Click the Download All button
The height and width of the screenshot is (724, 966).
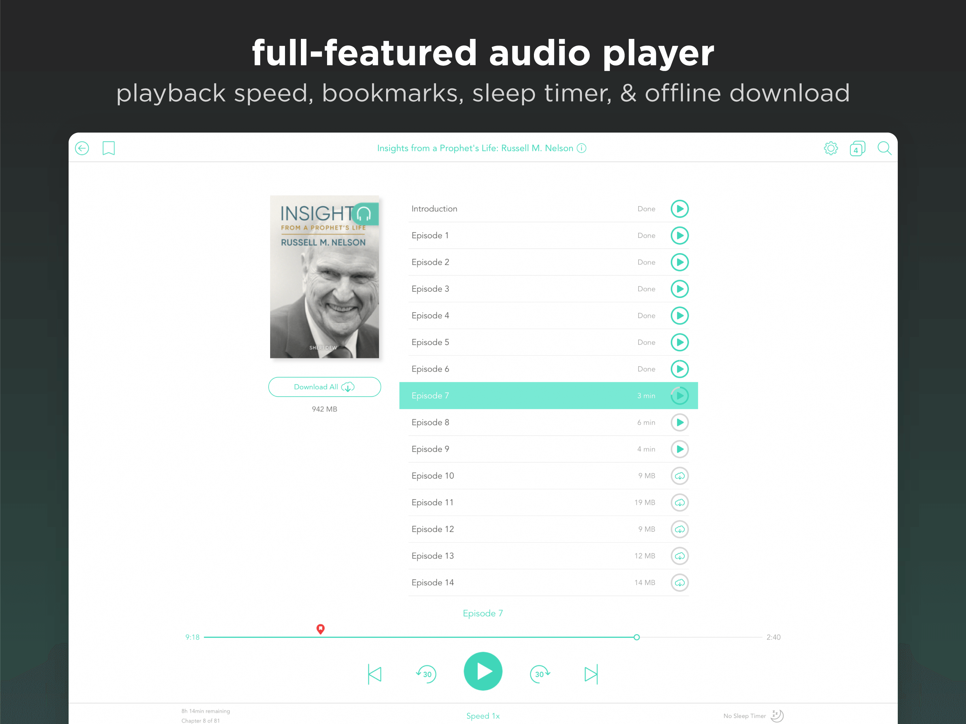pos(325,387)
